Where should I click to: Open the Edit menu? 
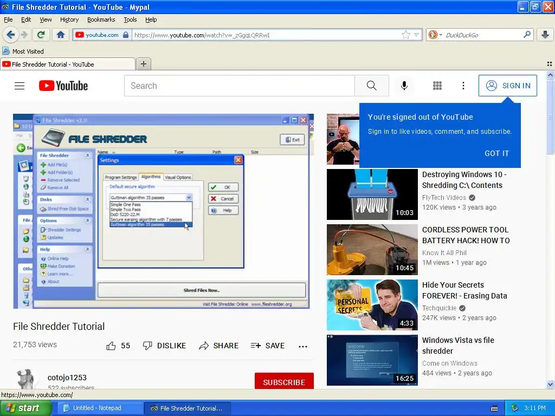click(26, 19)
